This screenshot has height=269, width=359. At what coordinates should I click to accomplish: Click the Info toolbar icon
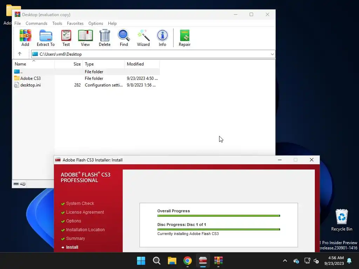(x=162, y=38)
